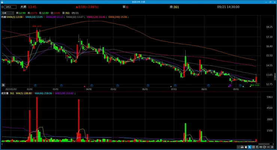Click the blue circle event marker near 02/01
Screen dimensions: 277x150
pyautogui.click(x=35, y=85)
